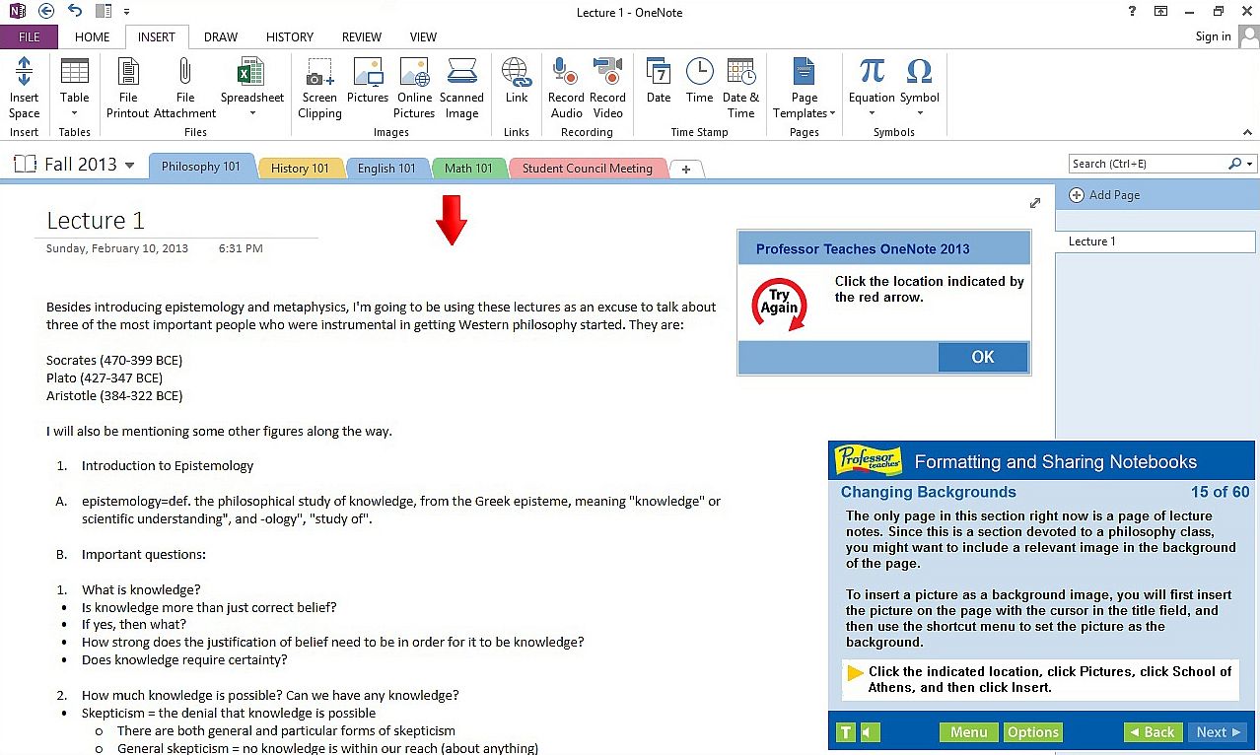
Task: Add a File Attachment
Action: tap(185, 87)
